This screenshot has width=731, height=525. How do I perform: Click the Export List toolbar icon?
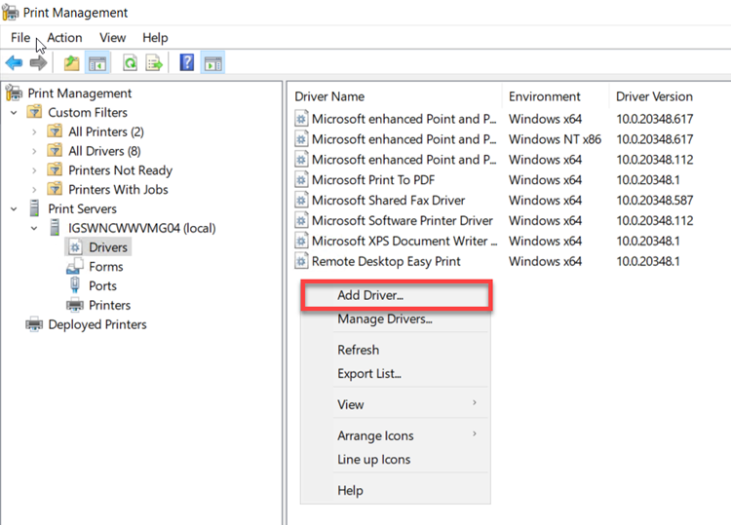pyautogui.click(x=154, y=63)
